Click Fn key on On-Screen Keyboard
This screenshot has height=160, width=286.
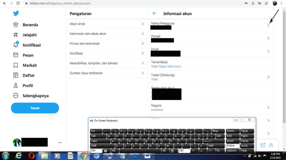point(220,151)
